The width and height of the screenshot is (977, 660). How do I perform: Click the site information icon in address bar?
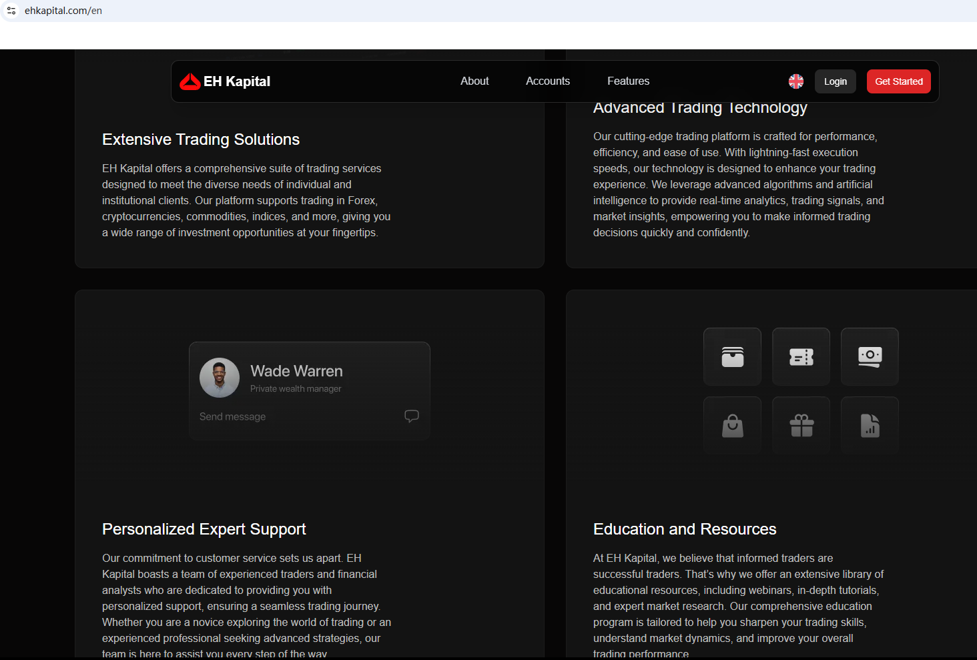click(x=11, y=11)
